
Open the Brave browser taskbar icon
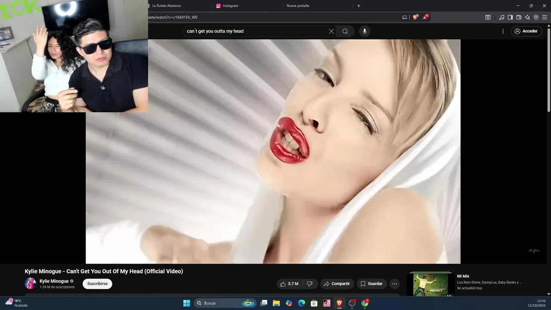tap(340, 303)
